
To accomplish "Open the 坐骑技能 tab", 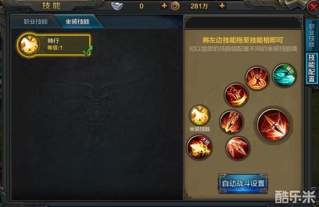I will [77, 22].
